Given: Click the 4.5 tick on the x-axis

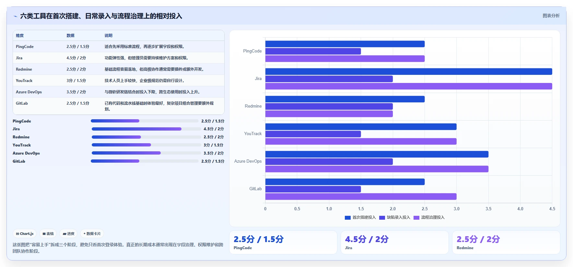Looking at the screenshot, I should [552, 209].
